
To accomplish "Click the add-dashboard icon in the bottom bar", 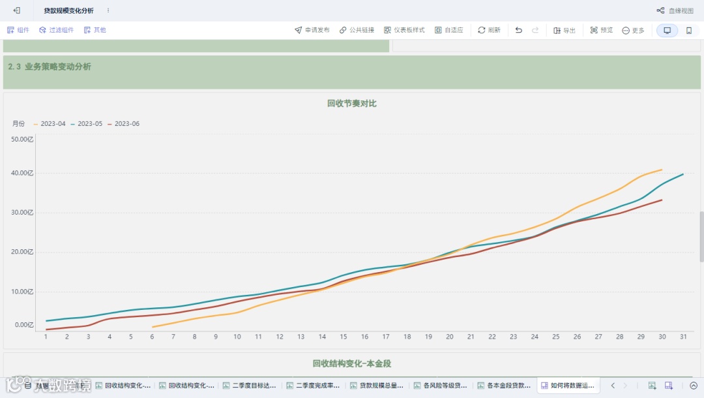I will 669,386.
